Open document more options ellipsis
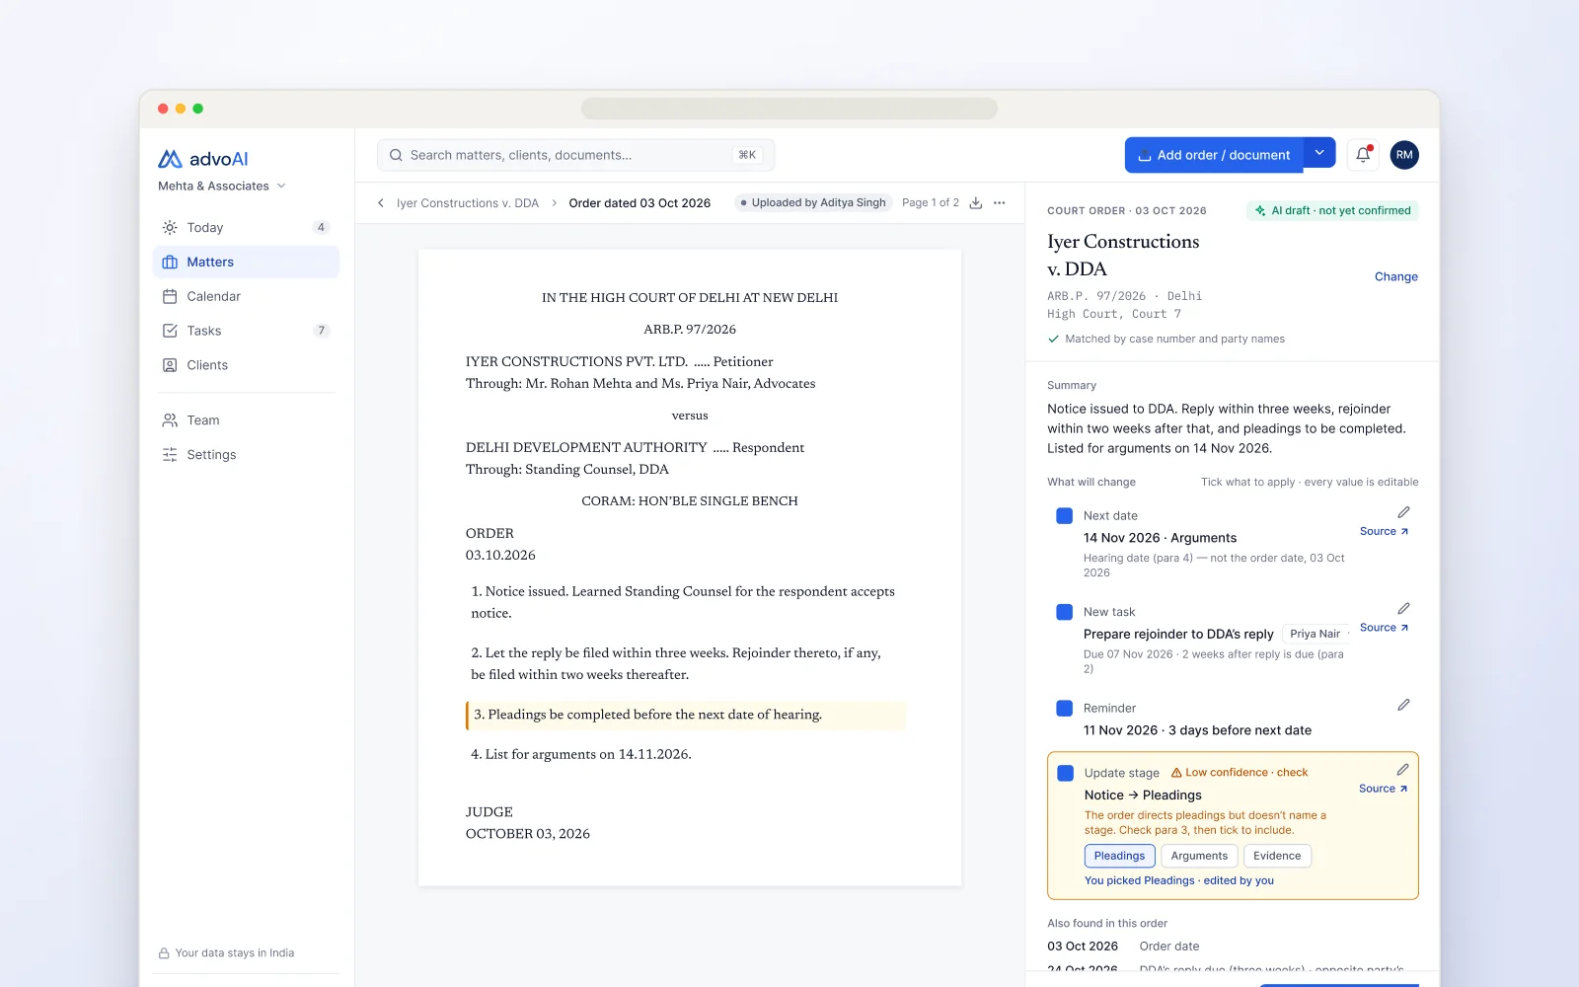Screen dimensions: 1579x987 tap(1000, 203)
